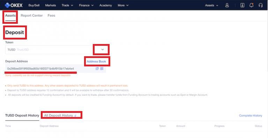268x138 pixels.
Task: Open the Complete History link
Action: coord(251,116)
